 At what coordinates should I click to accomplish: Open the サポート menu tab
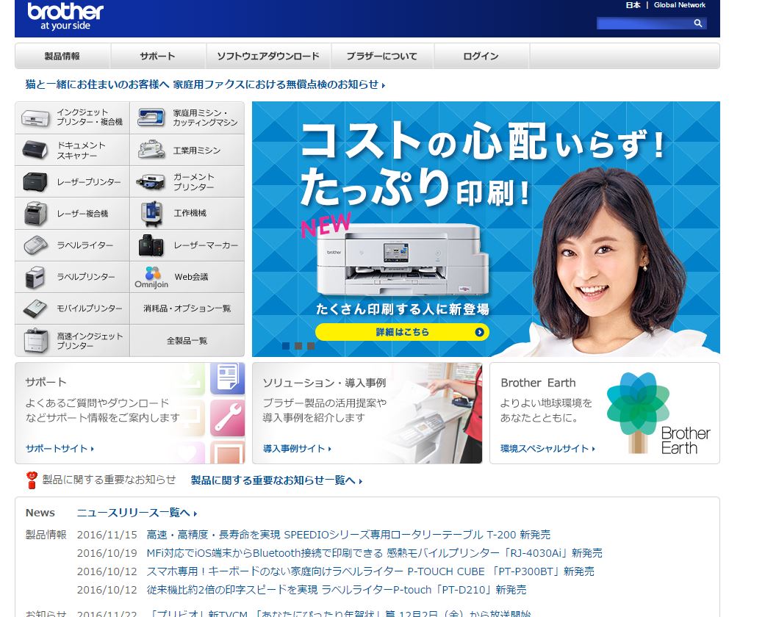(157, 56)
